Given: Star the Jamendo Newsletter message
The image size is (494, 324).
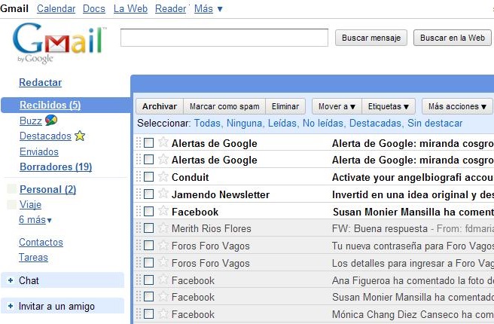Looking at the screenshot, I should pos(163,193).
